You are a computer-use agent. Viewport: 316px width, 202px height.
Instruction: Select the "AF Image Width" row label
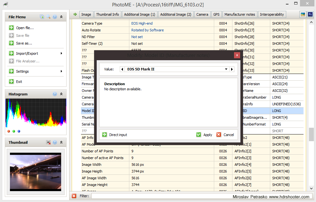coord(94,178)
